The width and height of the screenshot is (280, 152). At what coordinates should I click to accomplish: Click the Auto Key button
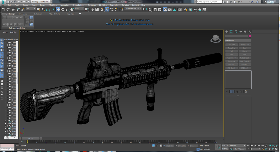(x=225, y=146)
